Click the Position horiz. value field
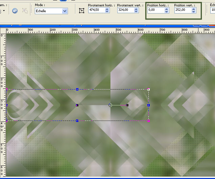This screenshot has width=215, height=179. pos(156,10)
